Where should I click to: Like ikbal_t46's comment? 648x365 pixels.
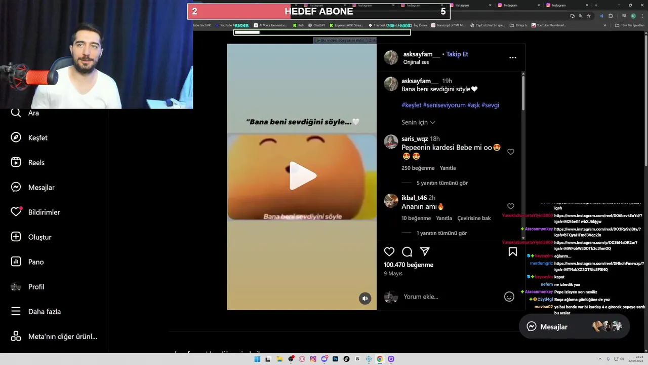(x=511, y=206)
